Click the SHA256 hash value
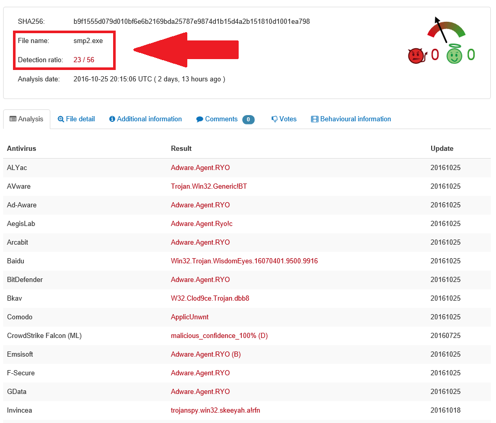Image resolution: width=496 pixels, height=423 pixels. (191, 21)
